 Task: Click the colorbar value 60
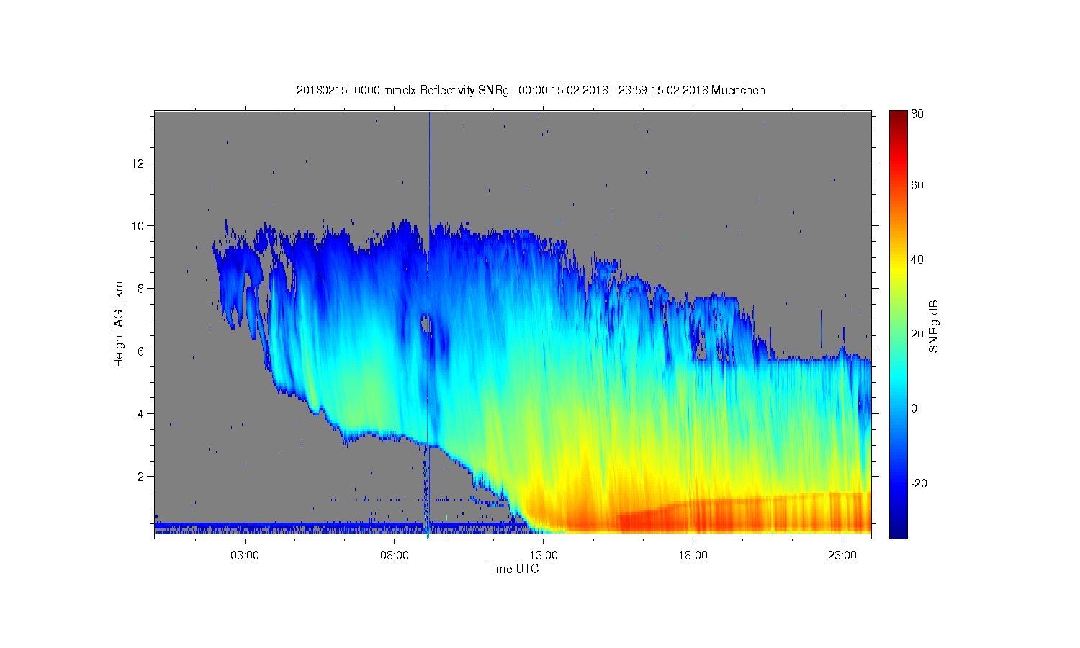click(x=917, y=185)
